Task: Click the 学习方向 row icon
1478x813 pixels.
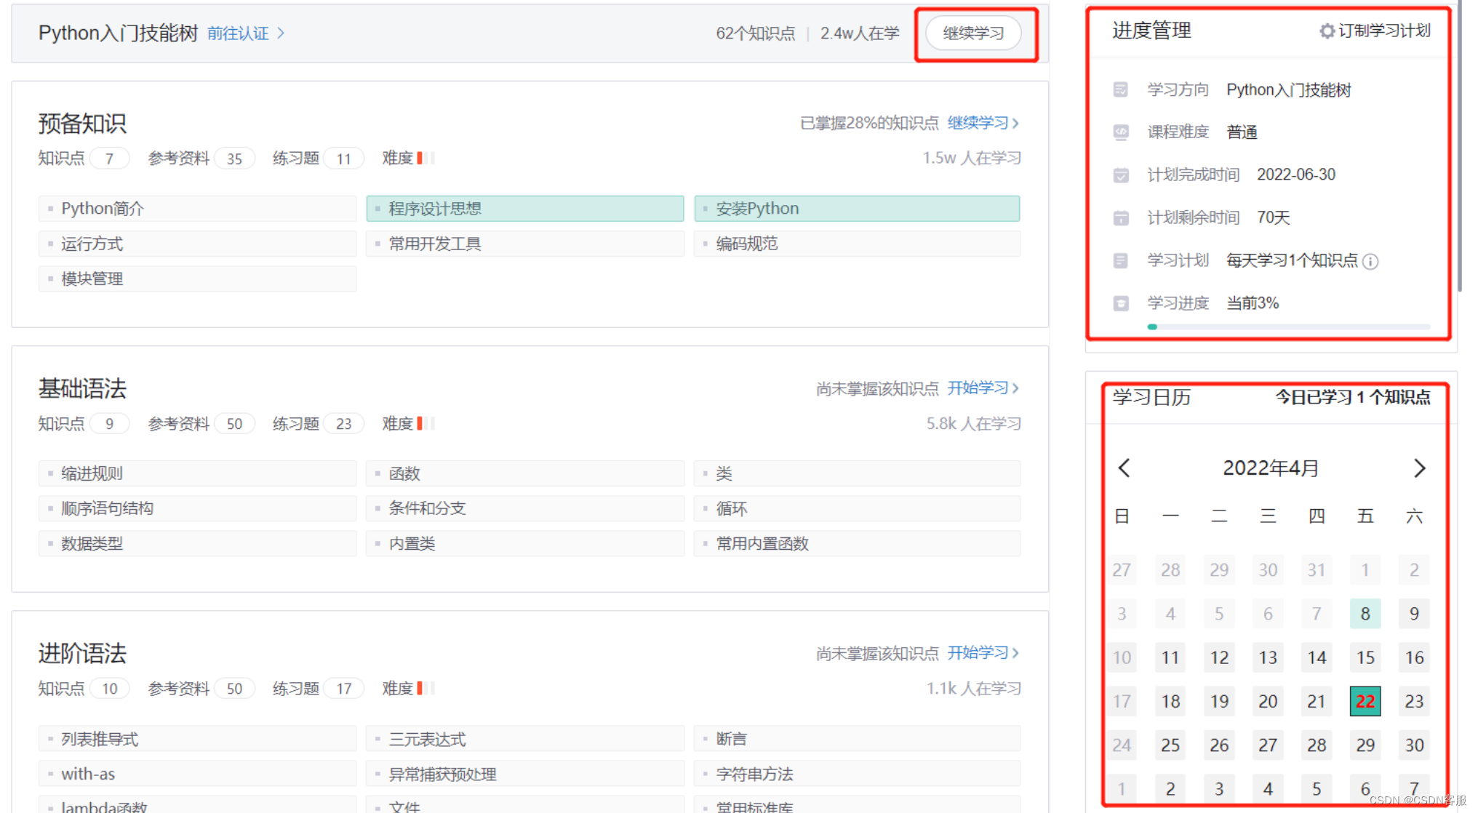Action: (1121, 89)
